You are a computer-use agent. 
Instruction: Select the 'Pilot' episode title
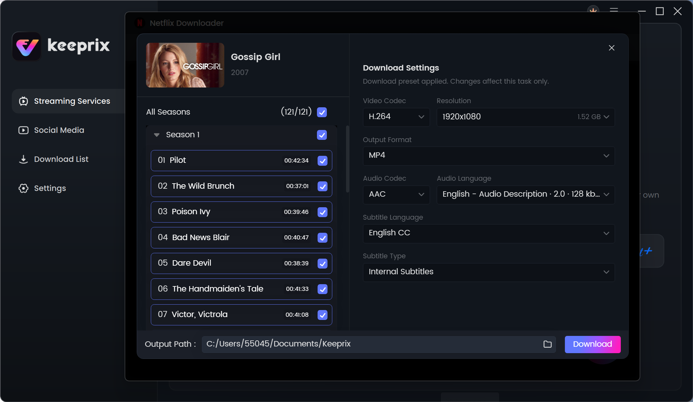tap(178, 160)
